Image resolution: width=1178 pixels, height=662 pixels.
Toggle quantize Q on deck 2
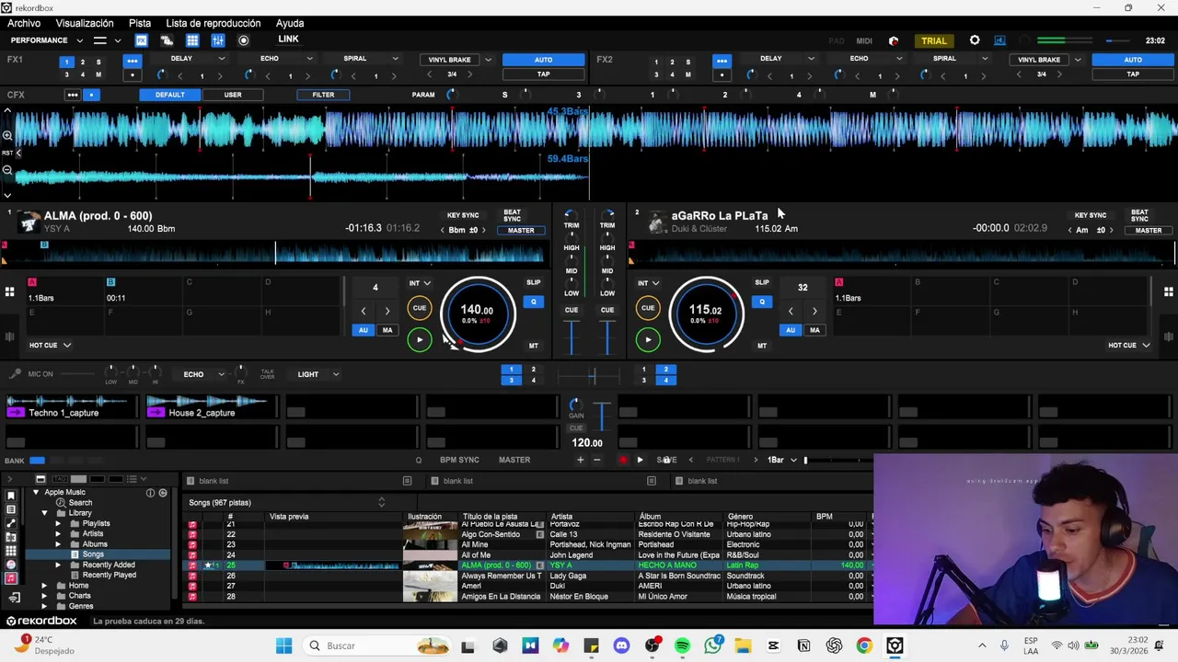click(x=761, y=302)
